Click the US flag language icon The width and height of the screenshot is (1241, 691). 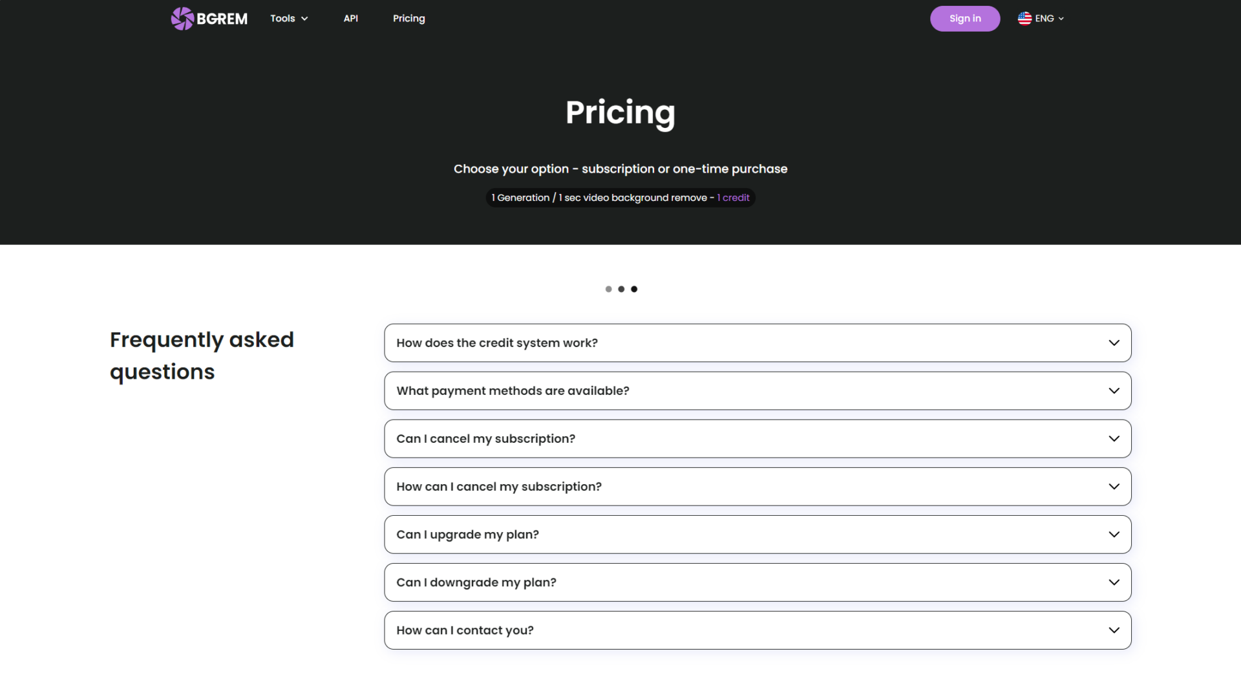click(x=1024, y=19)
